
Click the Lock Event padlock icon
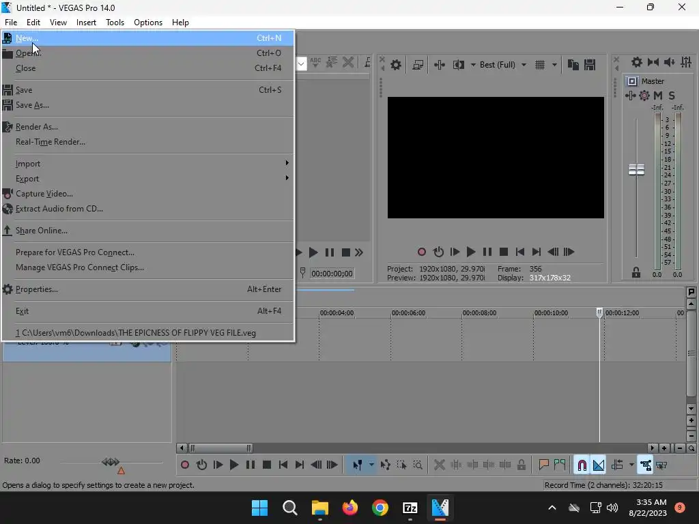coord(521,465)
